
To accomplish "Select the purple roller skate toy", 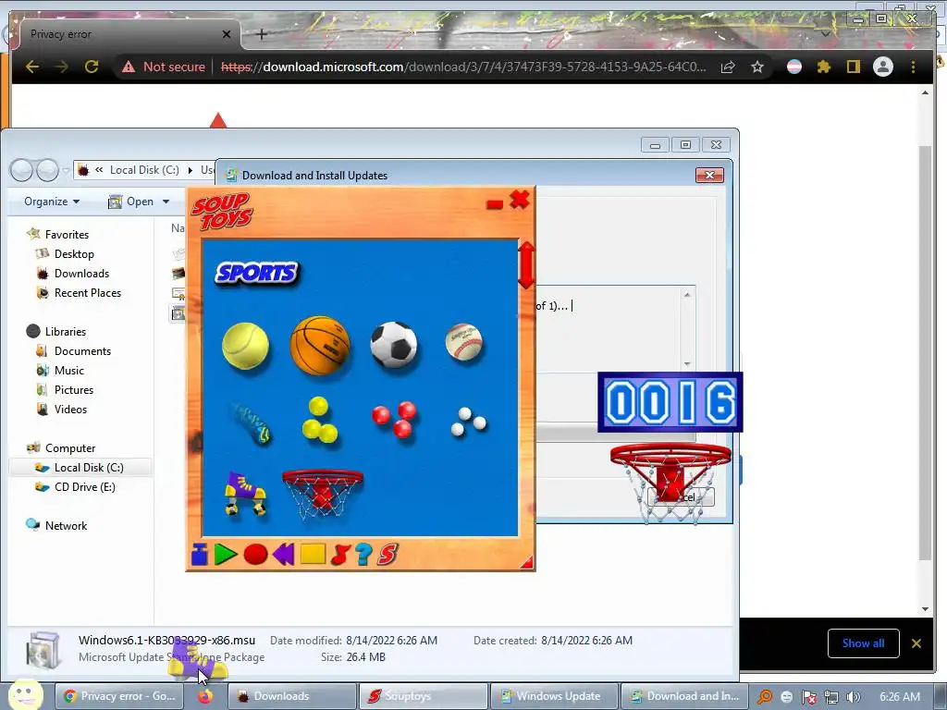I will 245,494.
